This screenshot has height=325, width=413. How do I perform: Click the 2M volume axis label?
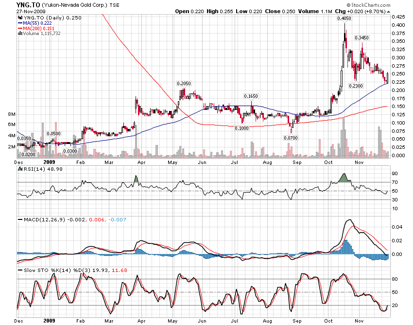click(12, 146)
